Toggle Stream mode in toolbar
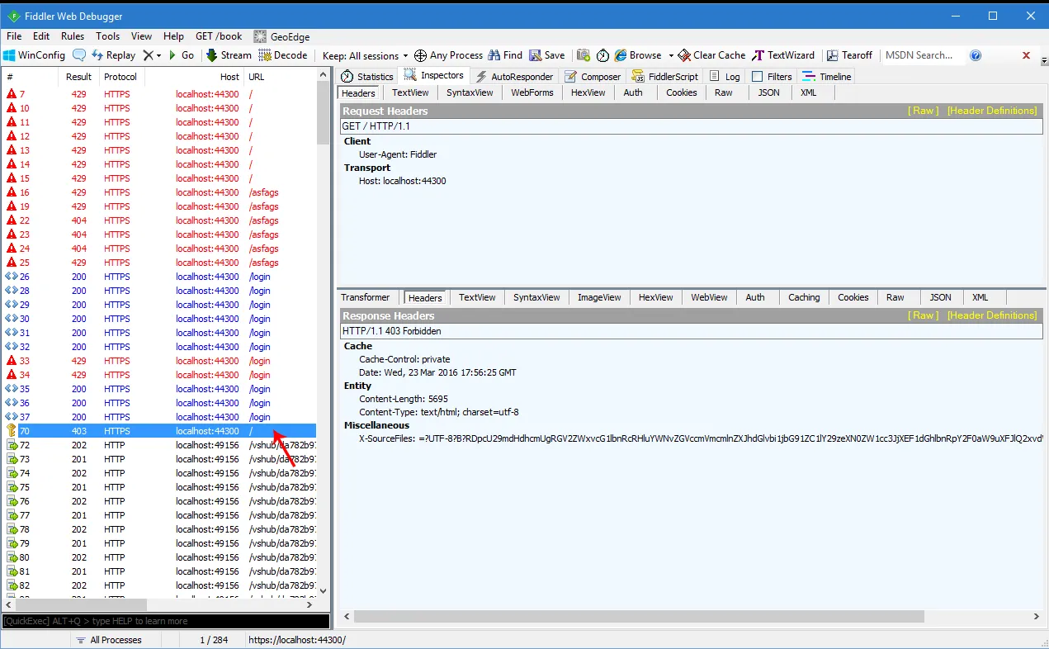The height and width of the screenshot is (649, 1049). tap(229, 55)
